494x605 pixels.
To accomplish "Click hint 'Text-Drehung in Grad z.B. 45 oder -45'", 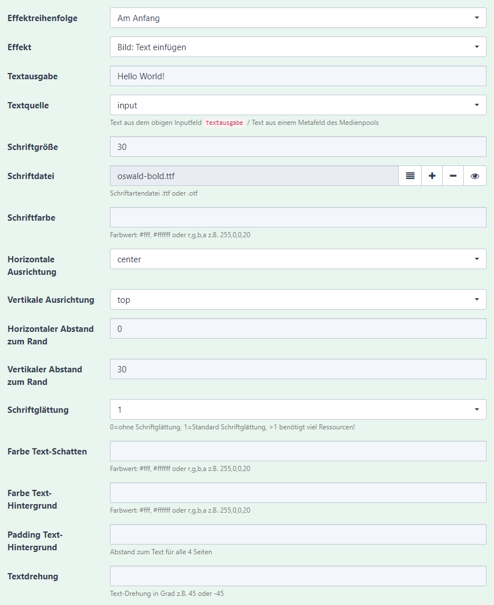I will pos(166,594).
